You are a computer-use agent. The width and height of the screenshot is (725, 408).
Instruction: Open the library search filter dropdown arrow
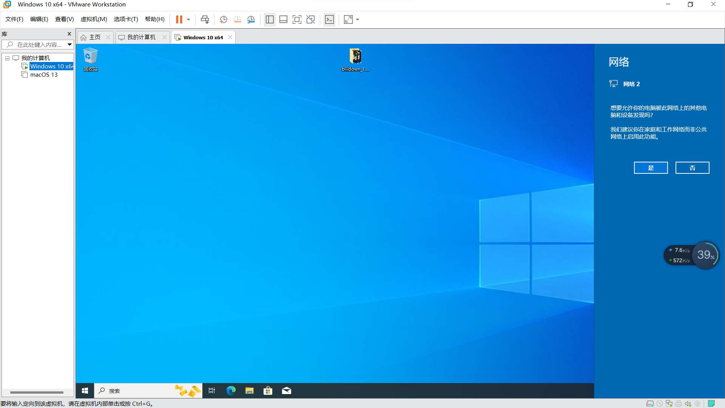pyautogui.click(x=69, y=45)
